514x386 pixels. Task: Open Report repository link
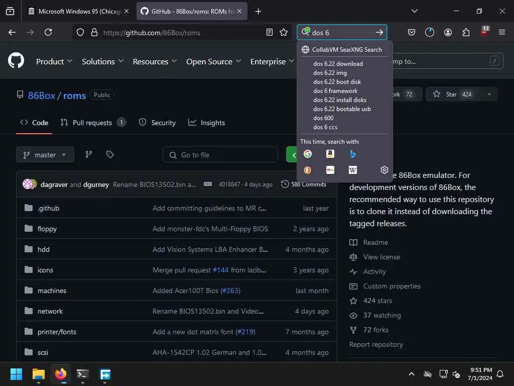point(376,344)
